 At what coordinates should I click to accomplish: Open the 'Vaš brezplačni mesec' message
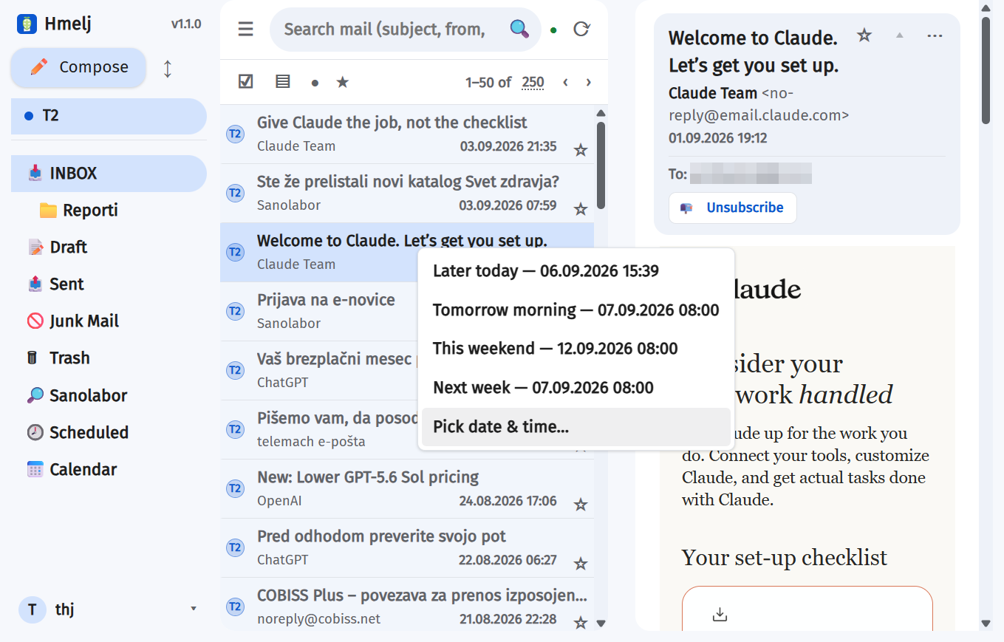pyautogui.click(x=406, y=370)
